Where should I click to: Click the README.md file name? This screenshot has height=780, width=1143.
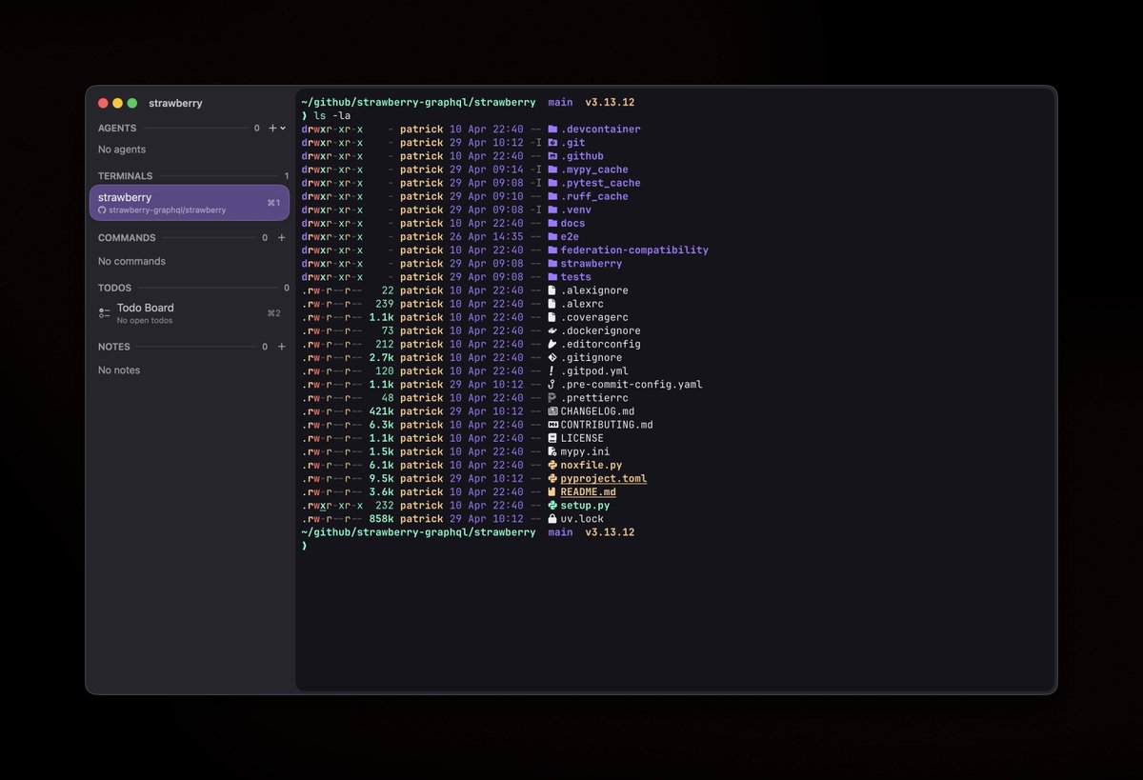(588, 491)
